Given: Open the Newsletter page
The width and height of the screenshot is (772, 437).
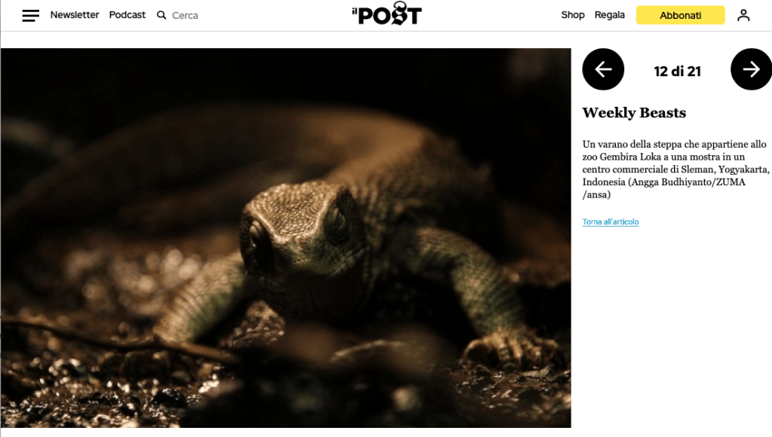Looking at the screenshot, I should [x=75, y=15].
